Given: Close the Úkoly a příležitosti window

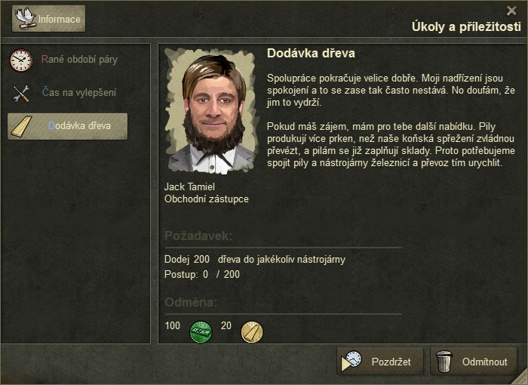Looking at the screenshot, I should [x=511, y=11].
